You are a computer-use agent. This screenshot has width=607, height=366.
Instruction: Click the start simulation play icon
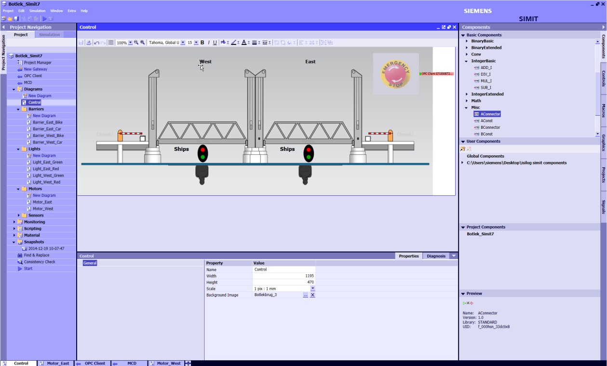click(44, 18)
